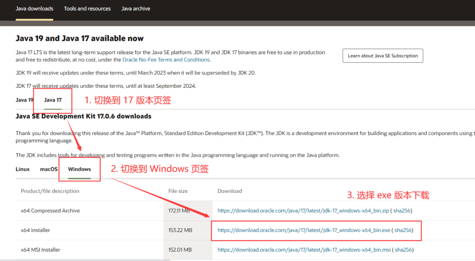The width and height of the screenshot is (475, 261).
Task: Download the jdk-17 windows x64 exe installer
Action: click(304, 230)
